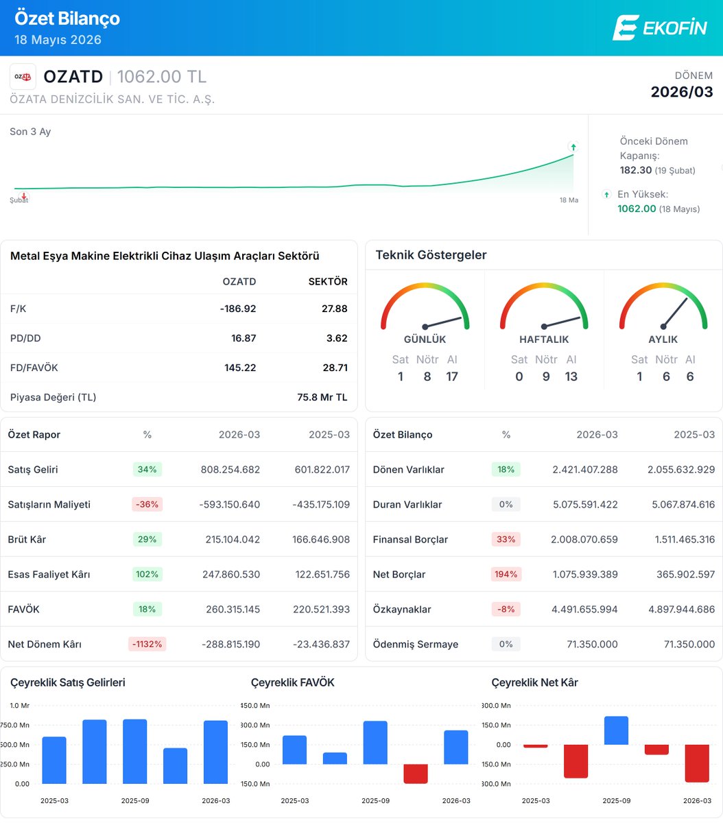The width and height of the screenshot is (723, 823).
Task: Click the Çeyreklik FAVÖK chart title
Action: [293, 682]
